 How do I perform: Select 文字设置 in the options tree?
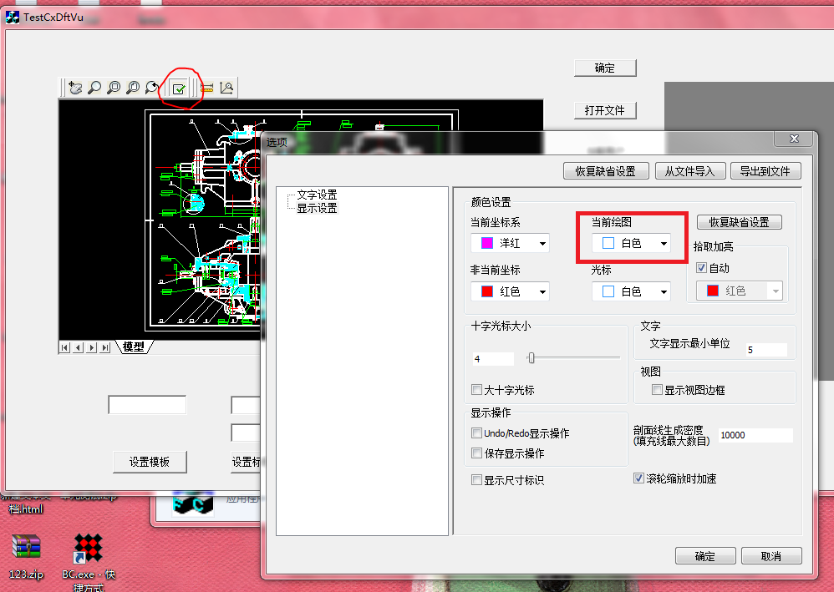tap(317, 195)
